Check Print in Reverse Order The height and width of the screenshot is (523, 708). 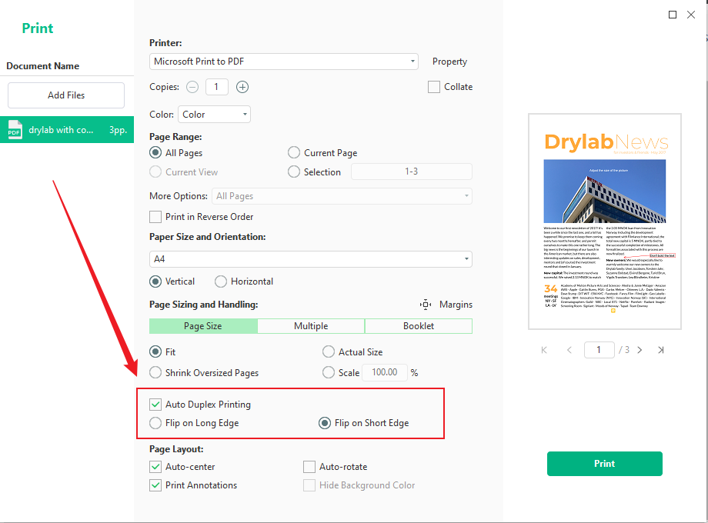(x=155, y=217)
